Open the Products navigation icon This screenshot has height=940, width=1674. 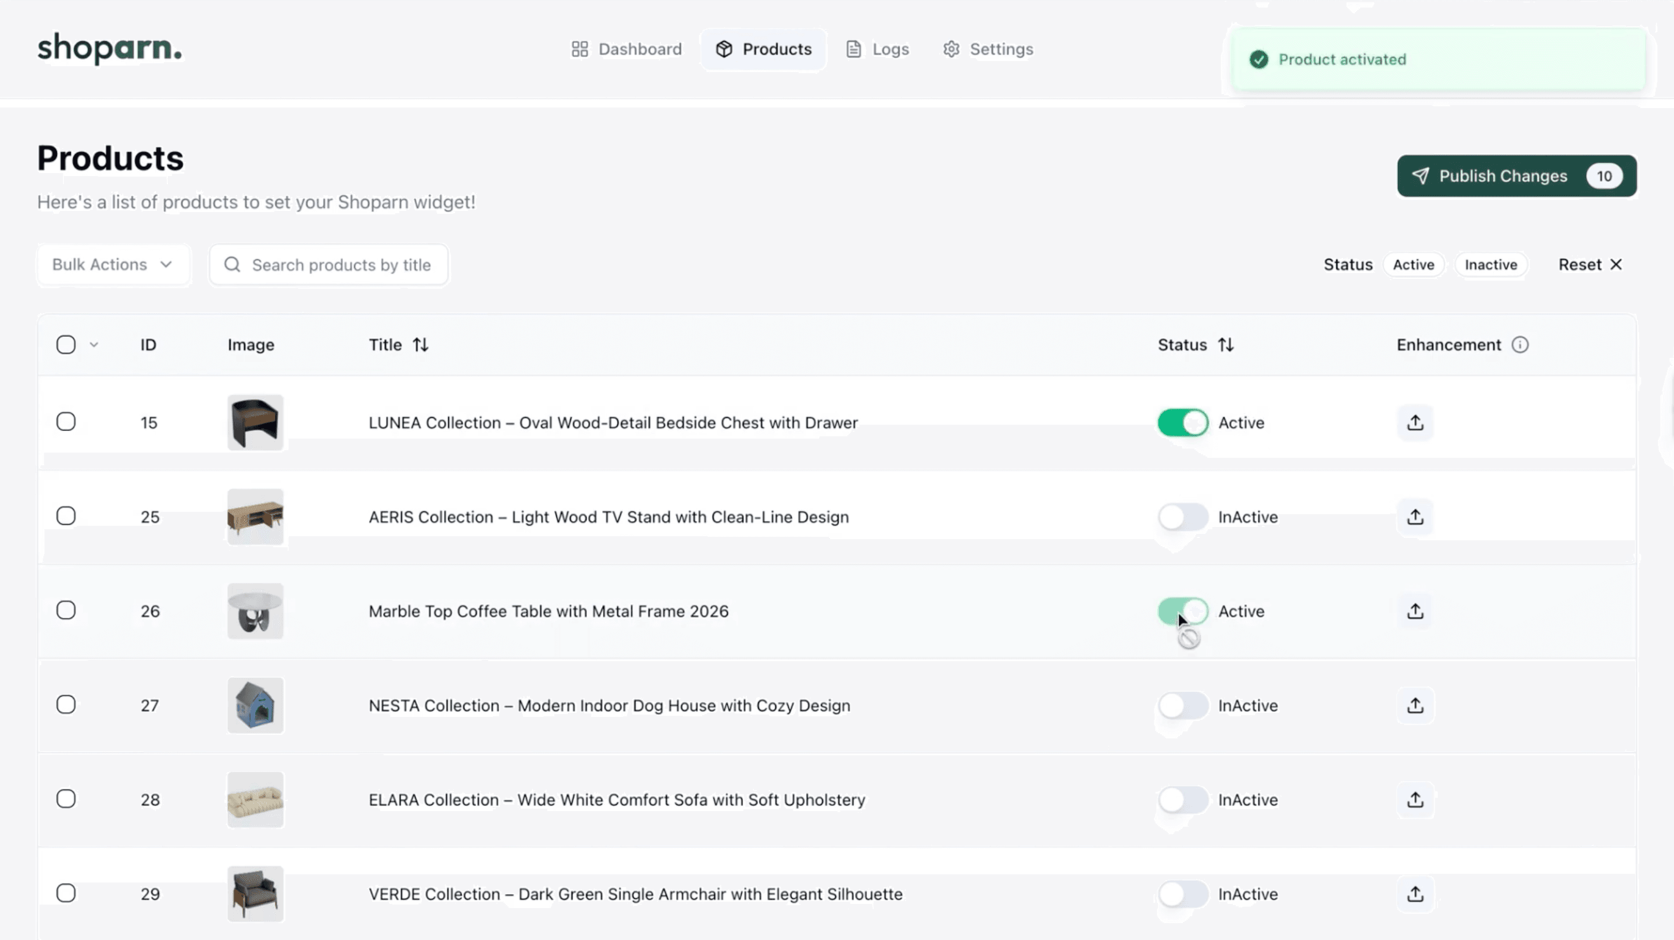725,49
